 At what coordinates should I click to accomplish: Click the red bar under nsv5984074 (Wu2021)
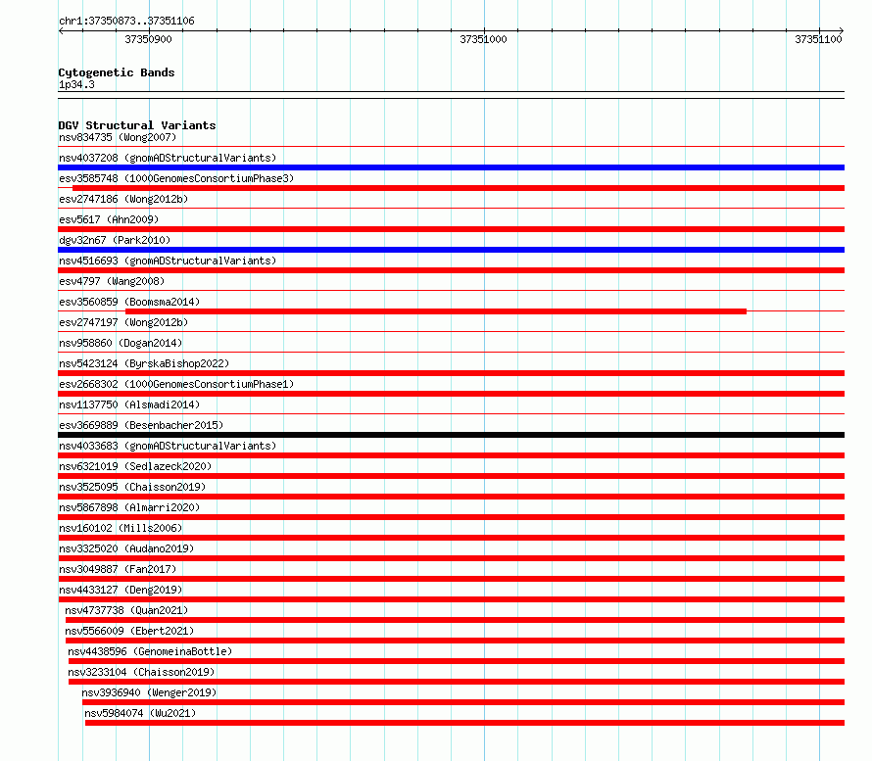pos(465,723)
